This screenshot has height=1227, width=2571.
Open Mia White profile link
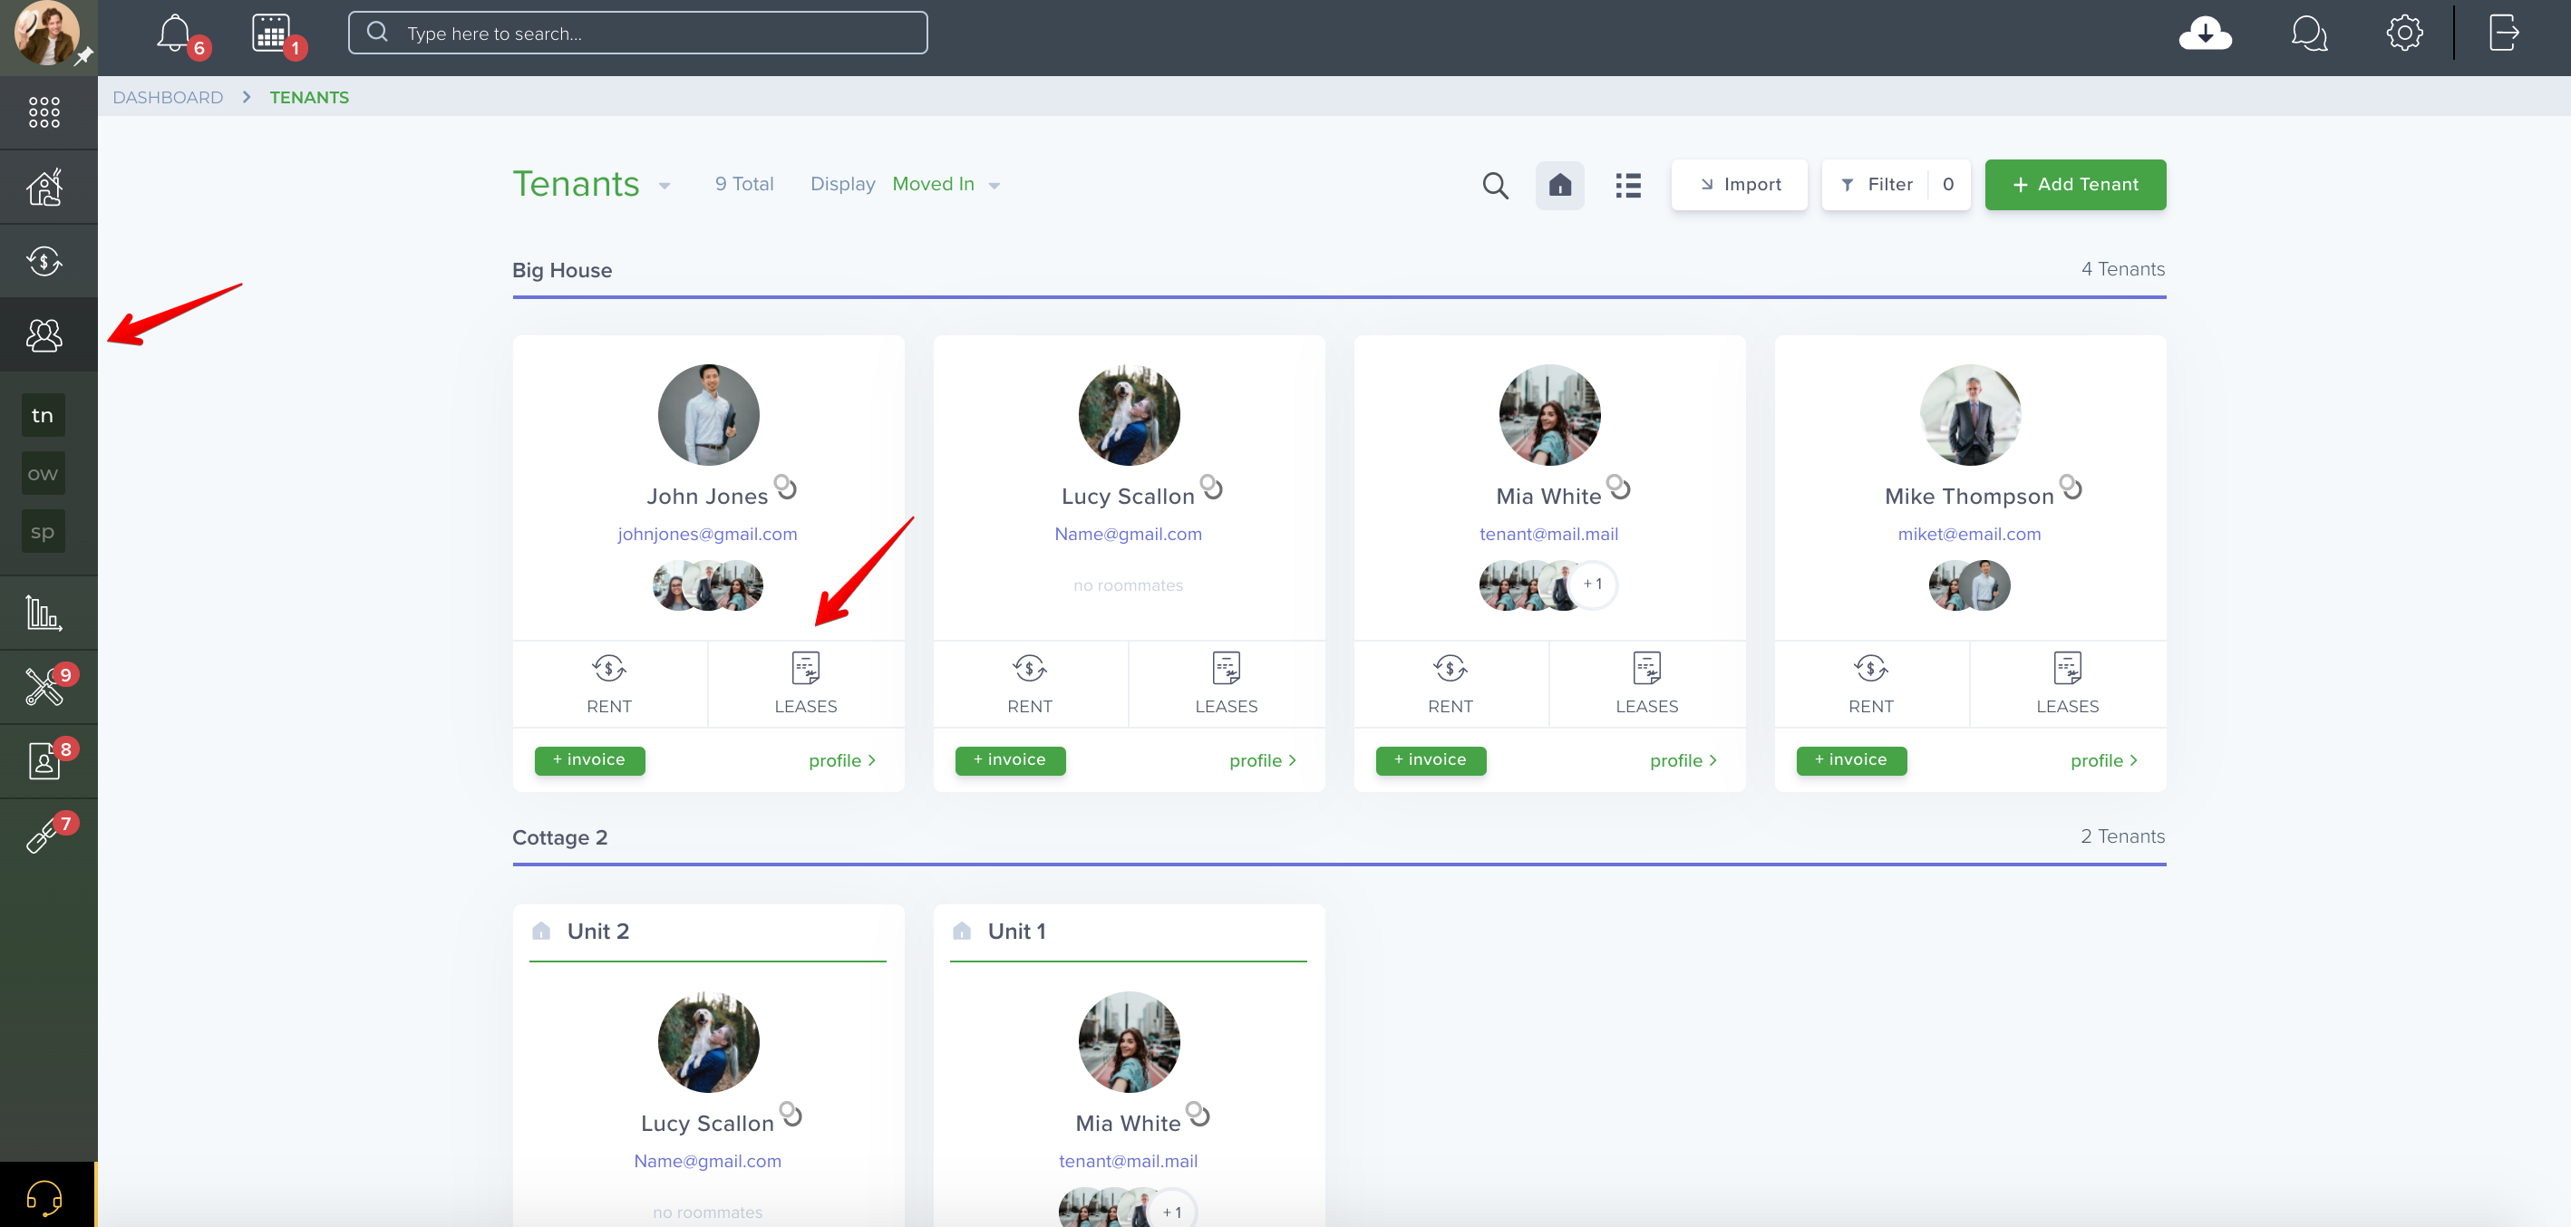point(1683,760)
